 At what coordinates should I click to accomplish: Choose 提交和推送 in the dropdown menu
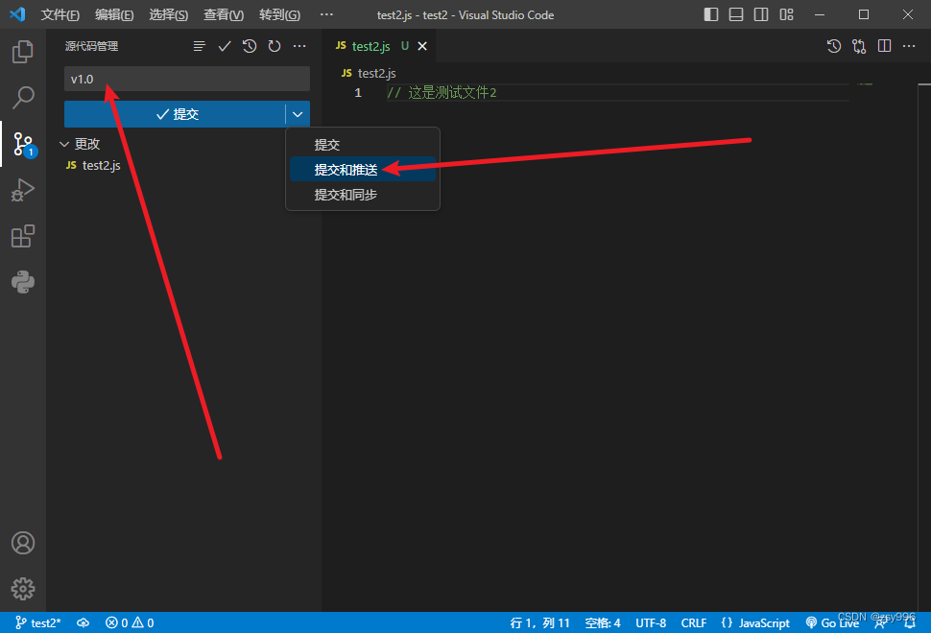(362, 170)
